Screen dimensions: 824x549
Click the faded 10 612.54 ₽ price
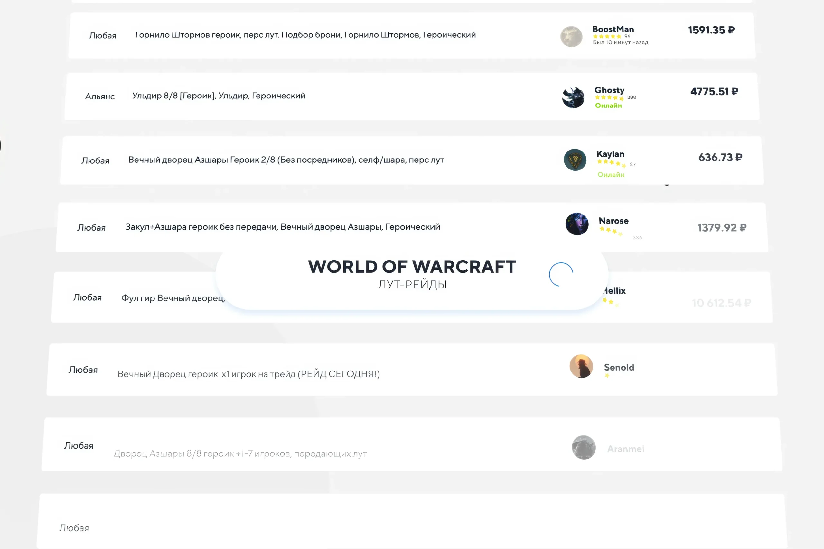722,303
